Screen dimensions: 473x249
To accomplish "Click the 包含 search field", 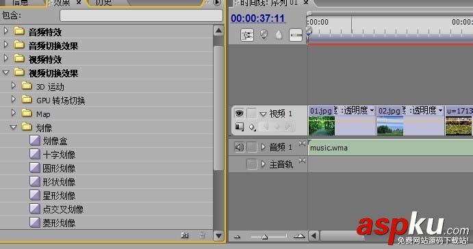I will 141,15.
